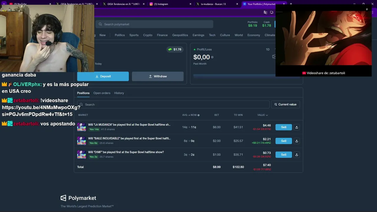Viewport: 377px width, 212px height.
Task: Open the World category
Action: (x=239, y=35)
